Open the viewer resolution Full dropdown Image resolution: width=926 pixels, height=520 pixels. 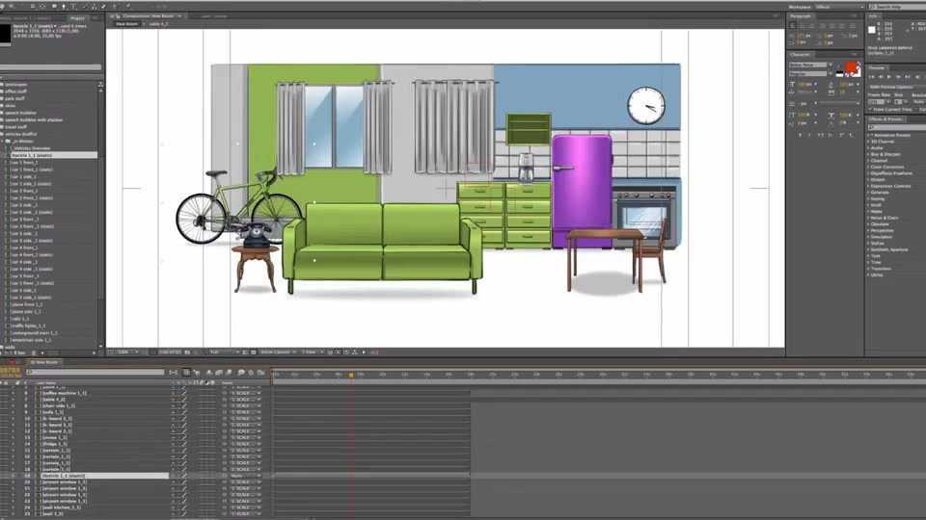click(225, 352)
